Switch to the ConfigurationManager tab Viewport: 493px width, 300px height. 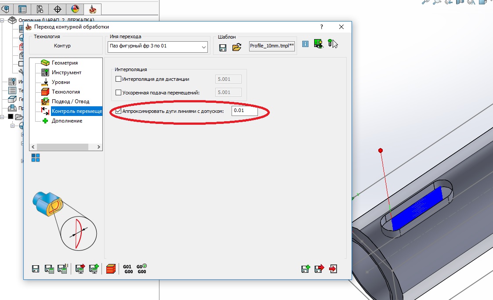40,9
